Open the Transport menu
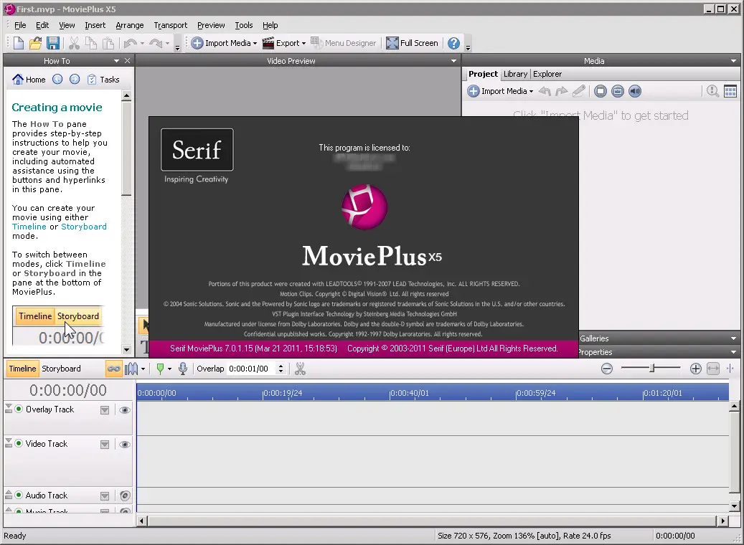The width and height of the screenshot is (744, 545). tap(170, 25)
